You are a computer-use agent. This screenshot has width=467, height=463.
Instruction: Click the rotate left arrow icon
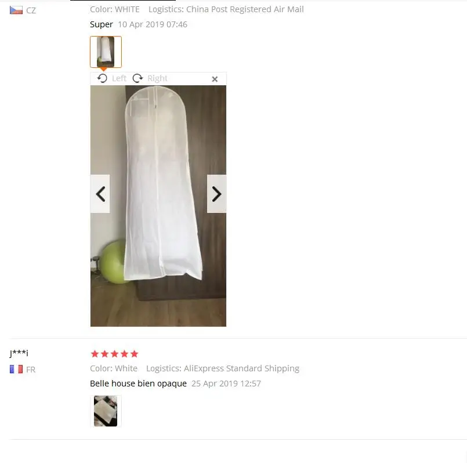(103, 78)
